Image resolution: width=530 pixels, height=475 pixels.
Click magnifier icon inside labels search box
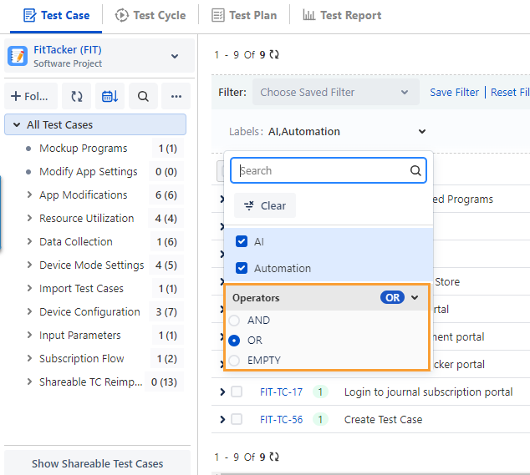point(415,170)
